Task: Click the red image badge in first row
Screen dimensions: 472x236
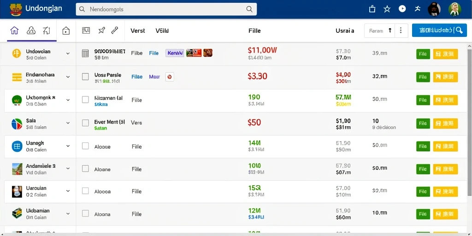Action: [194, 53]
